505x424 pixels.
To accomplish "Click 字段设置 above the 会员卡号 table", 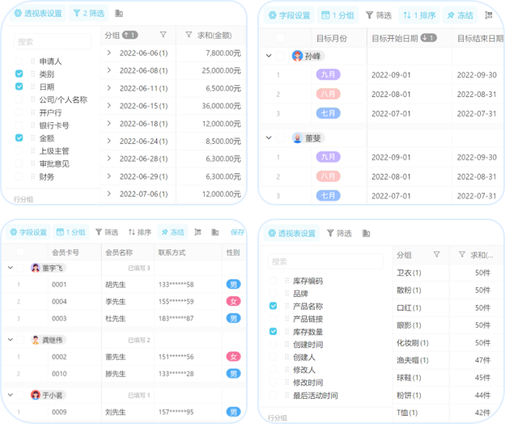I will [28, 232].
